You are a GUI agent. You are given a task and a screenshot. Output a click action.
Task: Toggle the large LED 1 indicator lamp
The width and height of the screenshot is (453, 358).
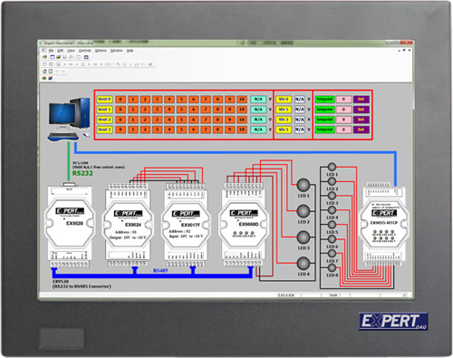click(x=304, y=185)
